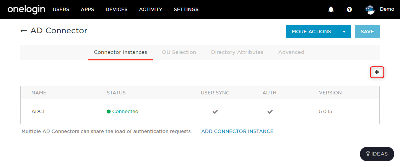Open the ACTIVITY menu

tap(151, 10)
